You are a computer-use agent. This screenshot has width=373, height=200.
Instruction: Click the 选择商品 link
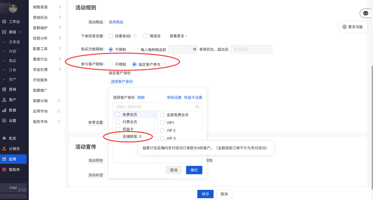point(116,22)
